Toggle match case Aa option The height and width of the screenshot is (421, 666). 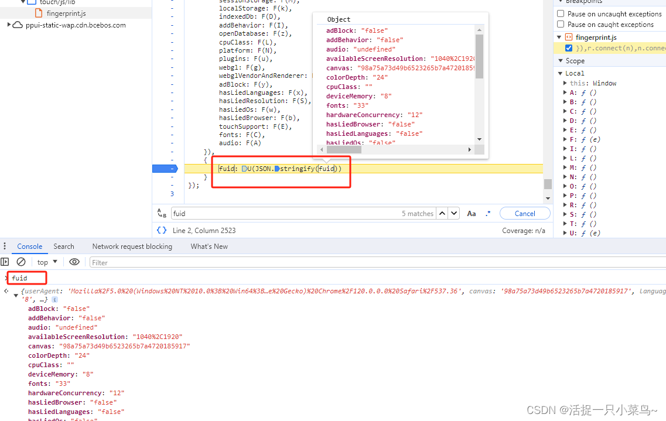(x=472, y=214)
